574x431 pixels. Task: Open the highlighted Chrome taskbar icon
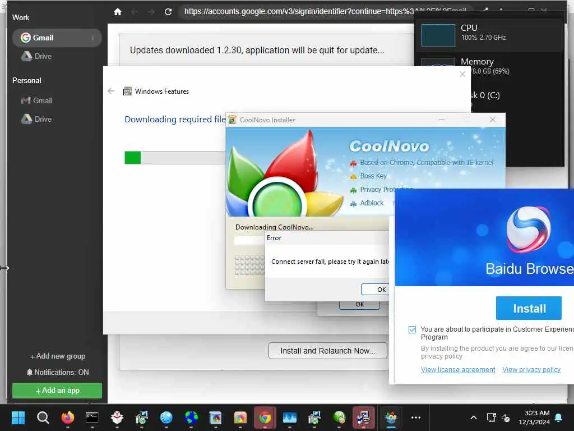tap(265, 418)
